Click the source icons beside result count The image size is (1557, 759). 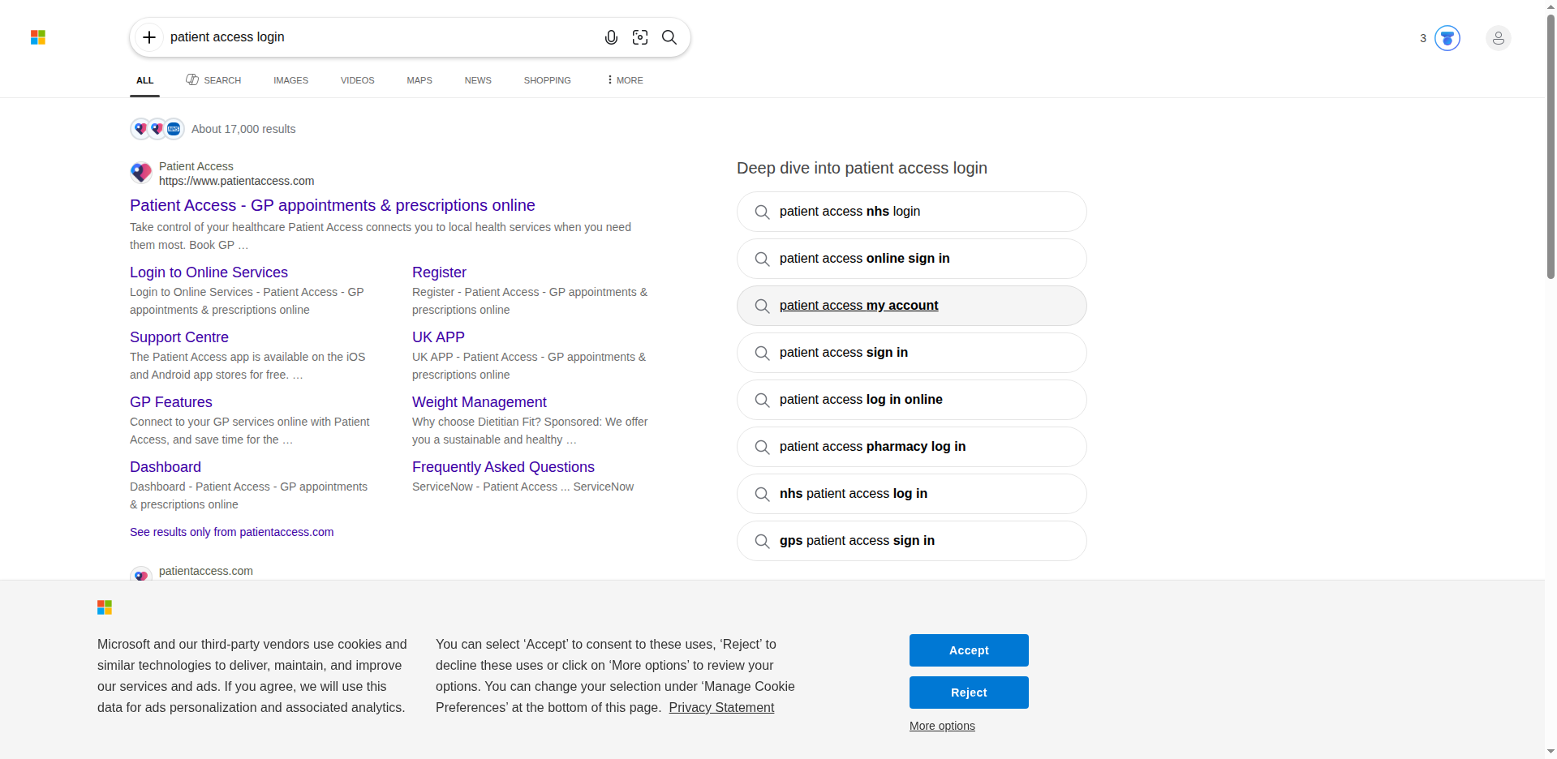pyautogui.click(x=157, y=129)
